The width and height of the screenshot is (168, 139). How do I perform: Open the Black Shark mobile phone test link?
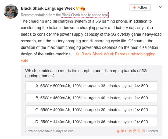[x=85, y=15]
